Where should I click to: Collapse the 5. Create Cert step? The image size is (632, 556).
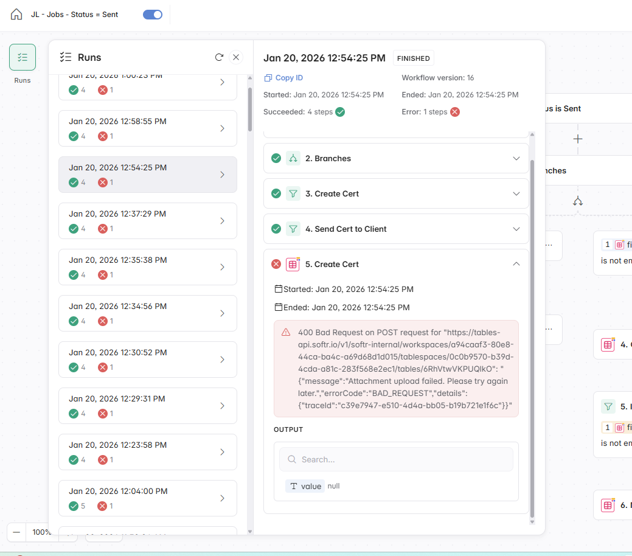tap(516, 264)
